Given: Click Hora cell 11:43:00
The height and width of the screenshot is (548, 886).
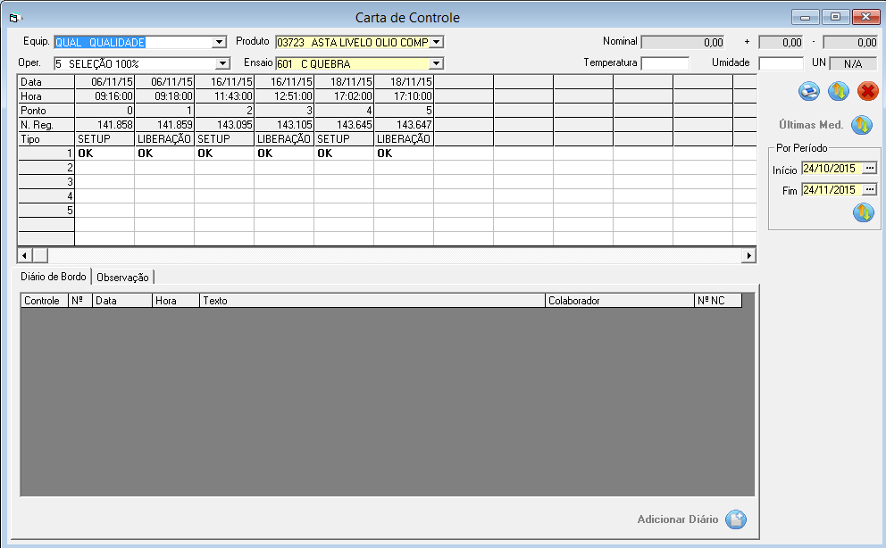Looking at the screenshot, I should pyautogui.click(x=224, y=96).
